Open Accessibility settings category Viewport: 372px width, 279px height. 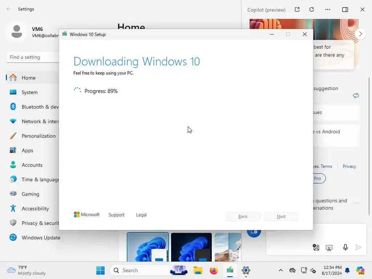click(x=32, y=209)
